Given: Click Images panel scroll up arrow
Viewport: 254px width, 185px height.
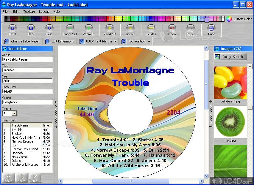Looking at the screenshot, I should pos(250,67).
